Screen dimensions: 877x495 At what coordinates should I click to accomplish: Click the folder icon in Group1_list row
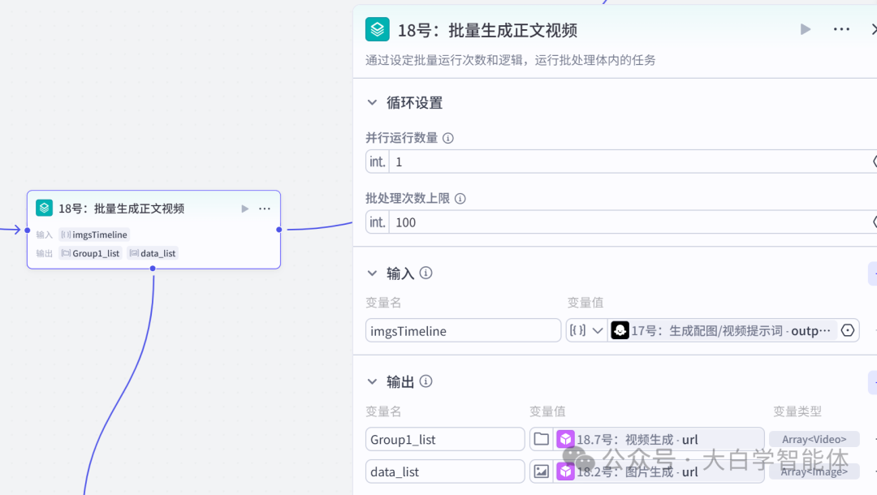coord(541,439)
